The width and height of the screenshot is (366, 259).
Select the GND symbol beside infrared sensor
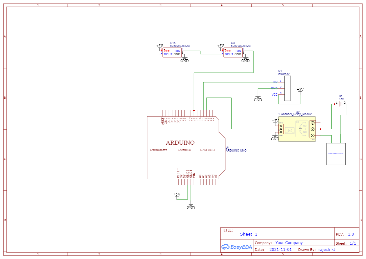[258, 98]
